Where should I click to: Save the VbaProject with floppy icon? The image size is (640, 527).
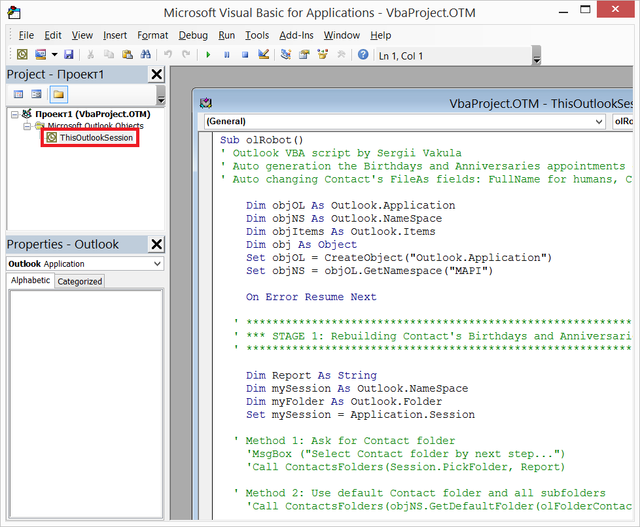tap(69, 54)
